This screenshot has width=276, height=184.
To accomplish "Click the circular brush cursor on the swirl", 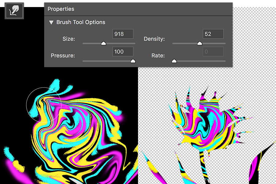I will 44,105.
